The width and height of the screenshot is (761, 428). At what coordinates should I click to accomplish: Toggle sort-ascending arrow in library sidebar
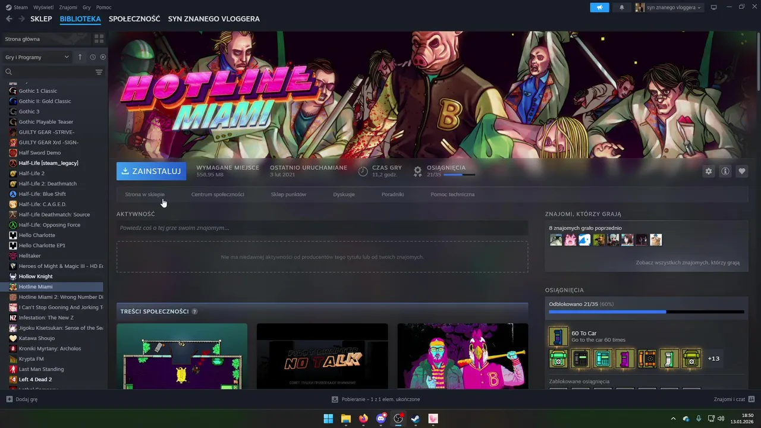pyautogui.click(x=80, y=57)
